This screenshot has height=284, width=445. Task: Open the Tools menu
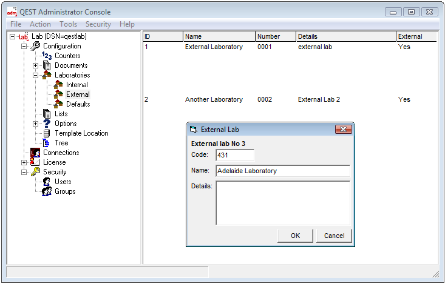pyautogui.click(x=68, y=24)
